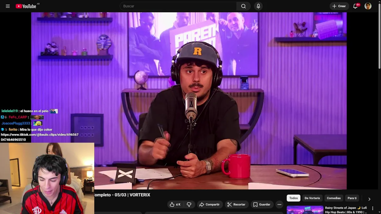Start voice search with microphone icon
The width and height of the screenshot is (381, 214).
pyautogui.click(x=258, y=6)
